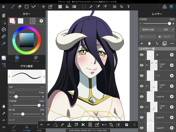Viewport: 176px width, 132px height.
Task: Click the foreground color swatch
Action: click(12, 21)
